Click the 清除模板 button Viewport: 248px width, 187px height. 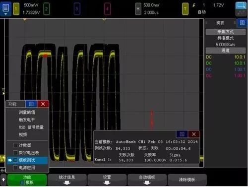click(187, 180)
